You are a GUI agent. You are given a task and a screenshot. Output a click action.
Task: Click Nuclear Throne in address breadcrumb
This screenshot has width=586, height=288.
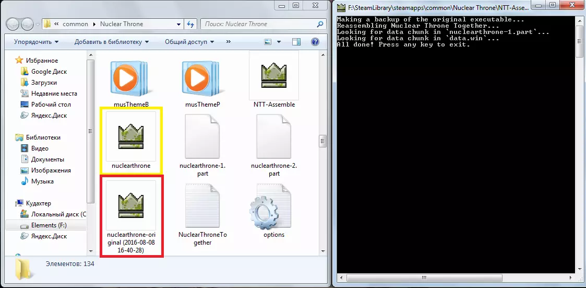coord(122,24)
